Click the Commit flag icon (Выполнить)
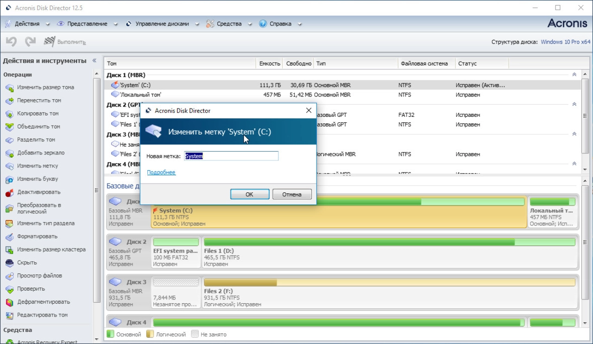Image resolution: width=593 pixels, height=344 pixels. (49, 42)
